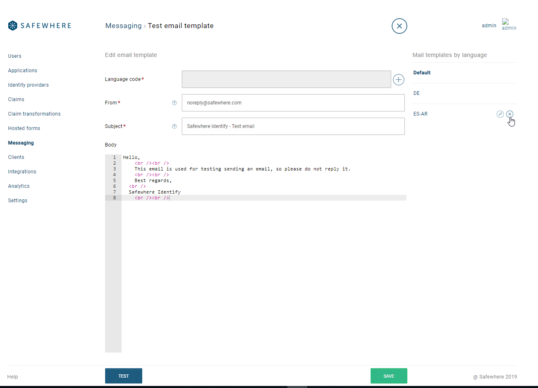Screen dimensions: 538x388
Task: Click the 'Best regards,' line in editor
Action: (153, 180)
